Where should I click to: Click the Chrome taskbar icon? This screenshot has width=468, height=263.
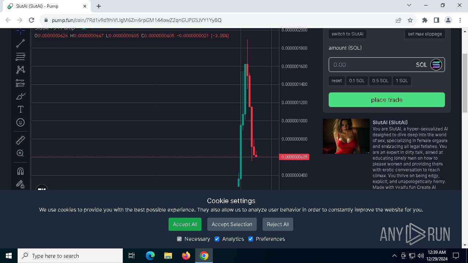204,256
